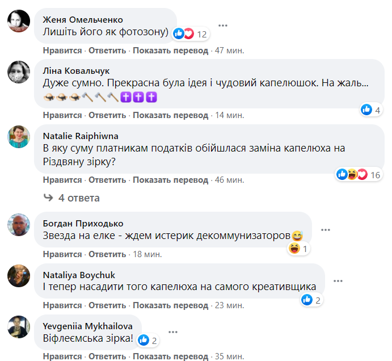Click laughing reaction on Богдан Приходько's comment
The image size is (392, 361).
click(x=298, y=249)
